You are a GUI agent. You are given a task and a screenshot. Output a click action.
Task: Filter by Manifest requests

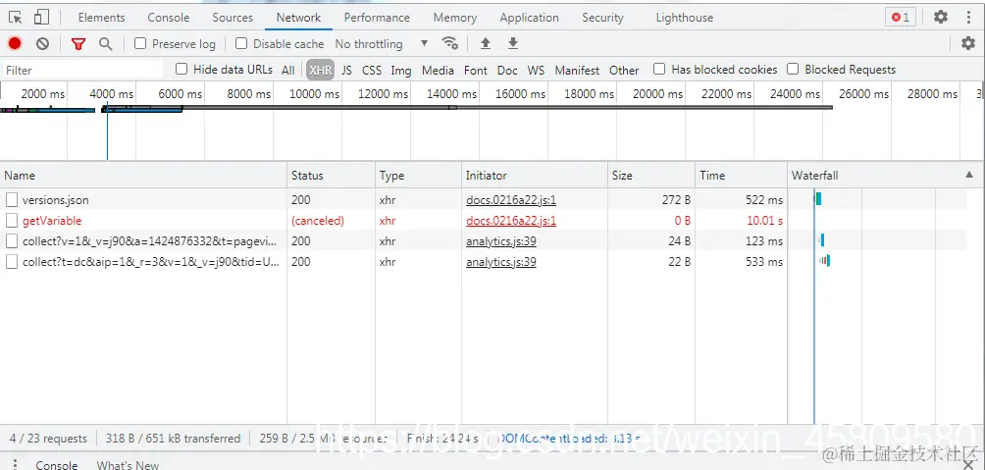[x=577, y=71]
